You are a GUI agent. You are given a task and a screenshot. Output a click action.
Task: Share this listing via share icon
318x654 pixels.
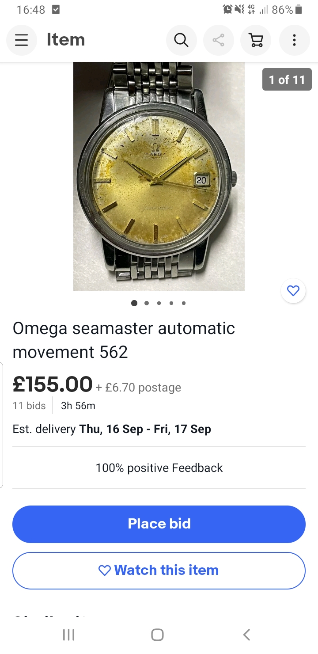(218, 40)
